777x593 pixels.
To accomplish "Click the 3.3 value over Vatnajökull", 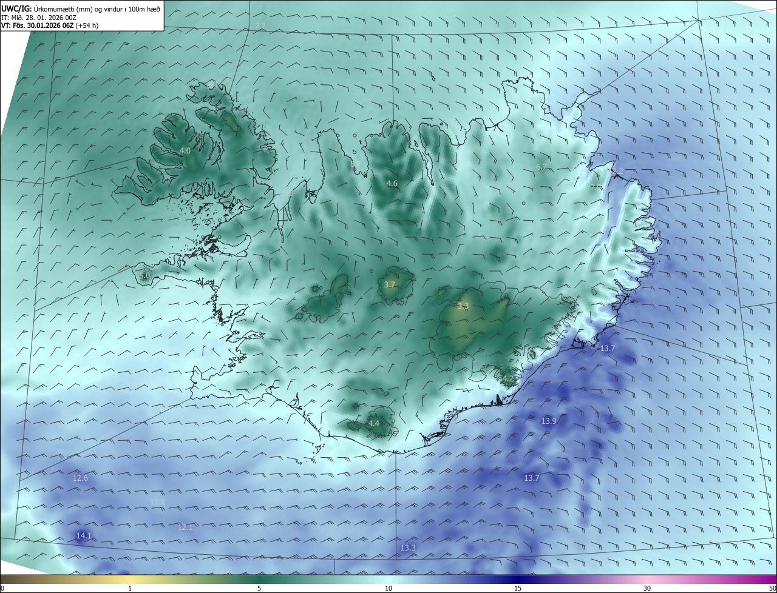I will tap(463, 306).
